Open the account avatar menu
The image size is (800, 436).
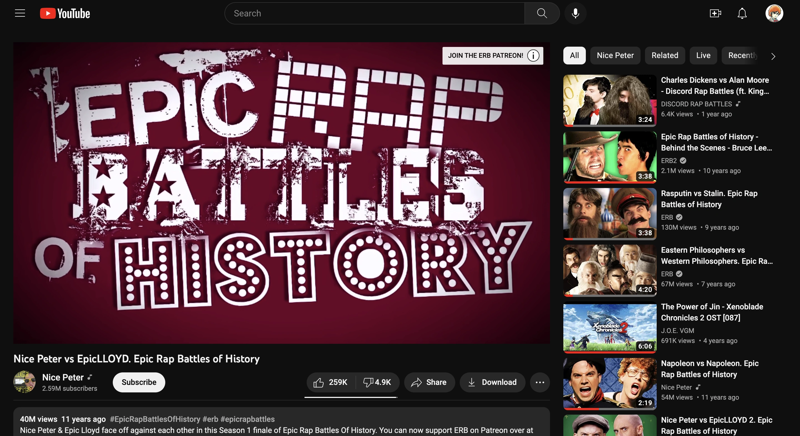(774, 13)
